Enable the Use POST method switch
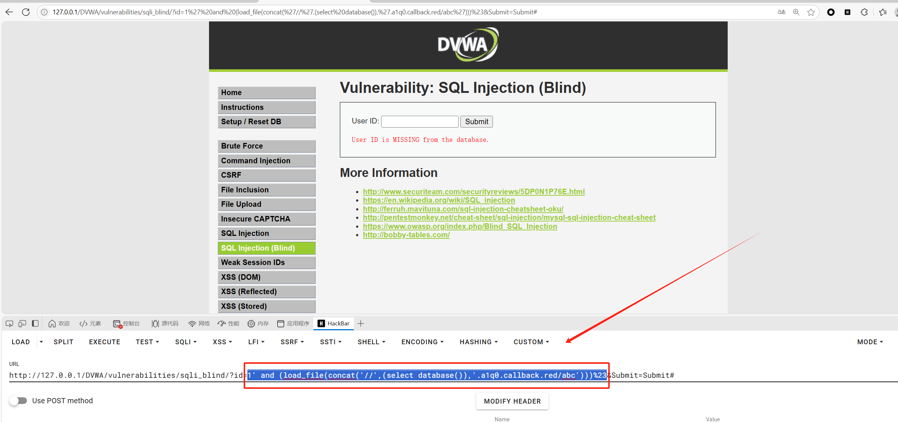This screenshot has height=422, width=898. (18, 401)
